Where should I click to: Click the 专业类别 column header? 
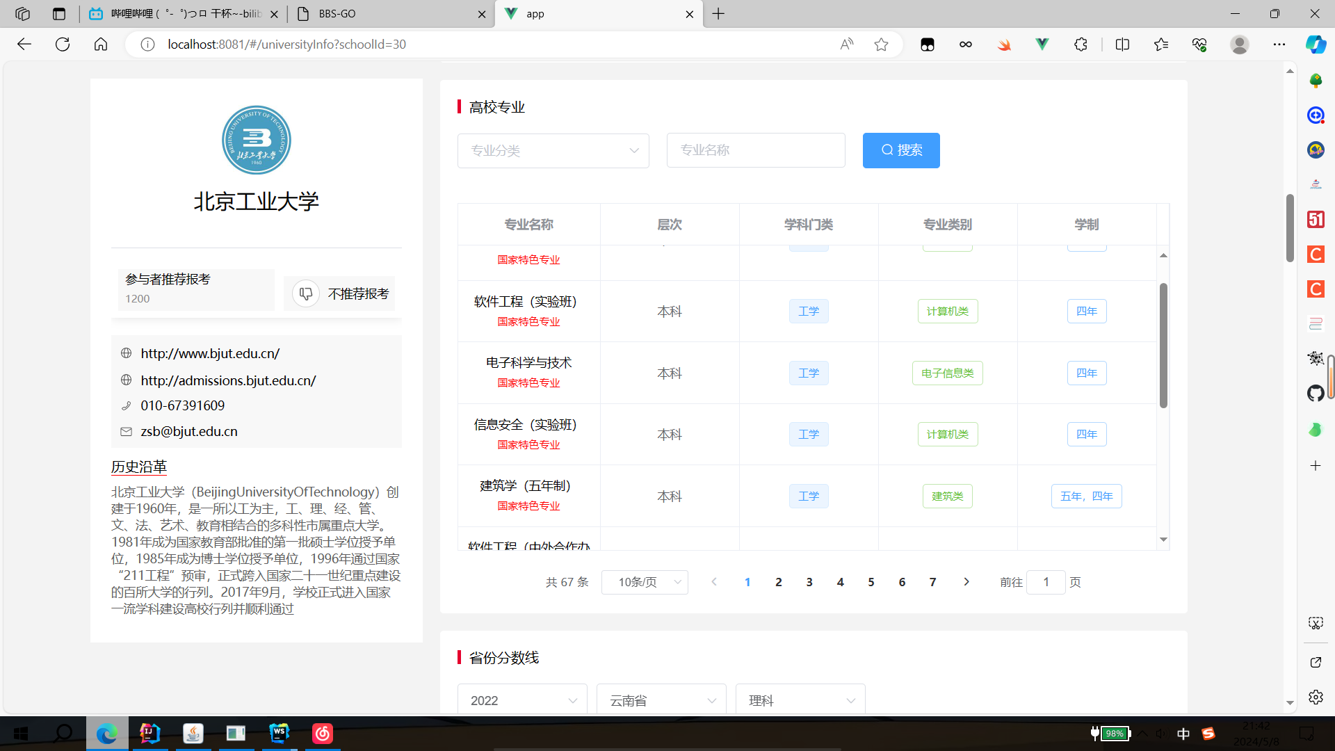948,225
